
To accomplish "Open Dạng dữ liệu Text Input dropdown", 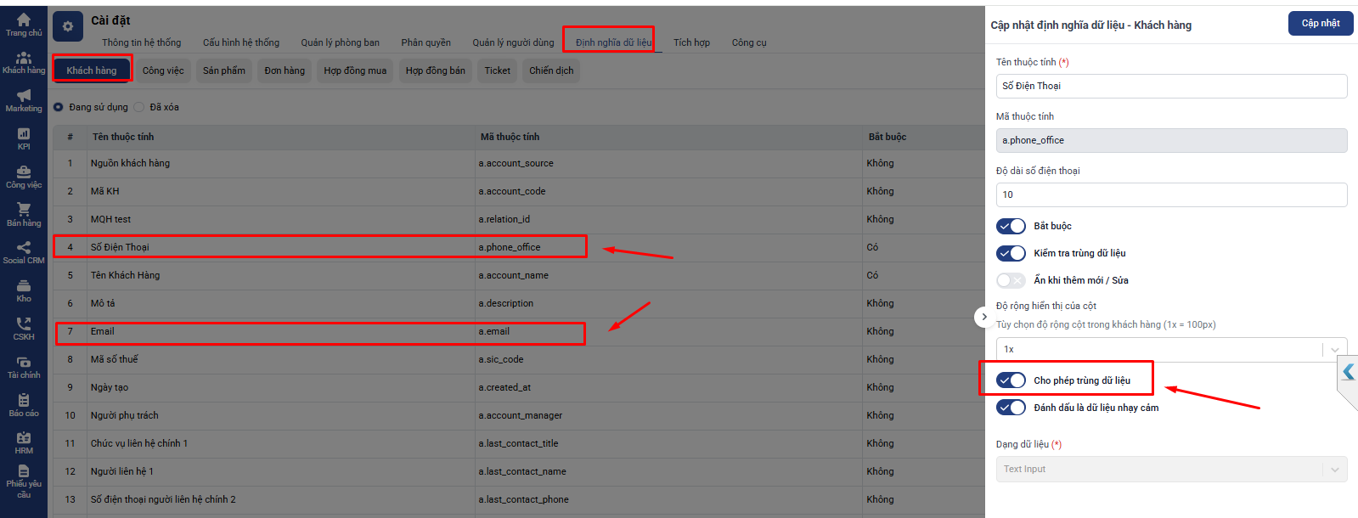I will (1171, 469).
